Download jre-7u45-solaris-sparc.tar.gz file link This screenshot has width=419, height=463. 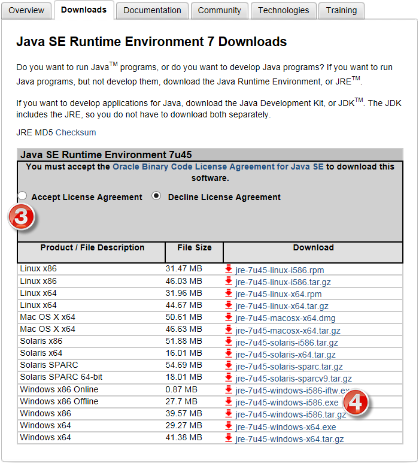pos(289,367)
